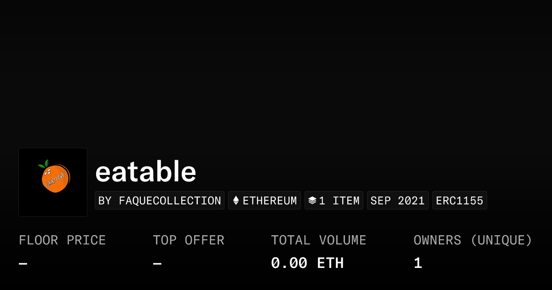The height and width of the screenshot is (290, 552).
Task: Select the "eatable" collection title
Action: pos(145,172)
